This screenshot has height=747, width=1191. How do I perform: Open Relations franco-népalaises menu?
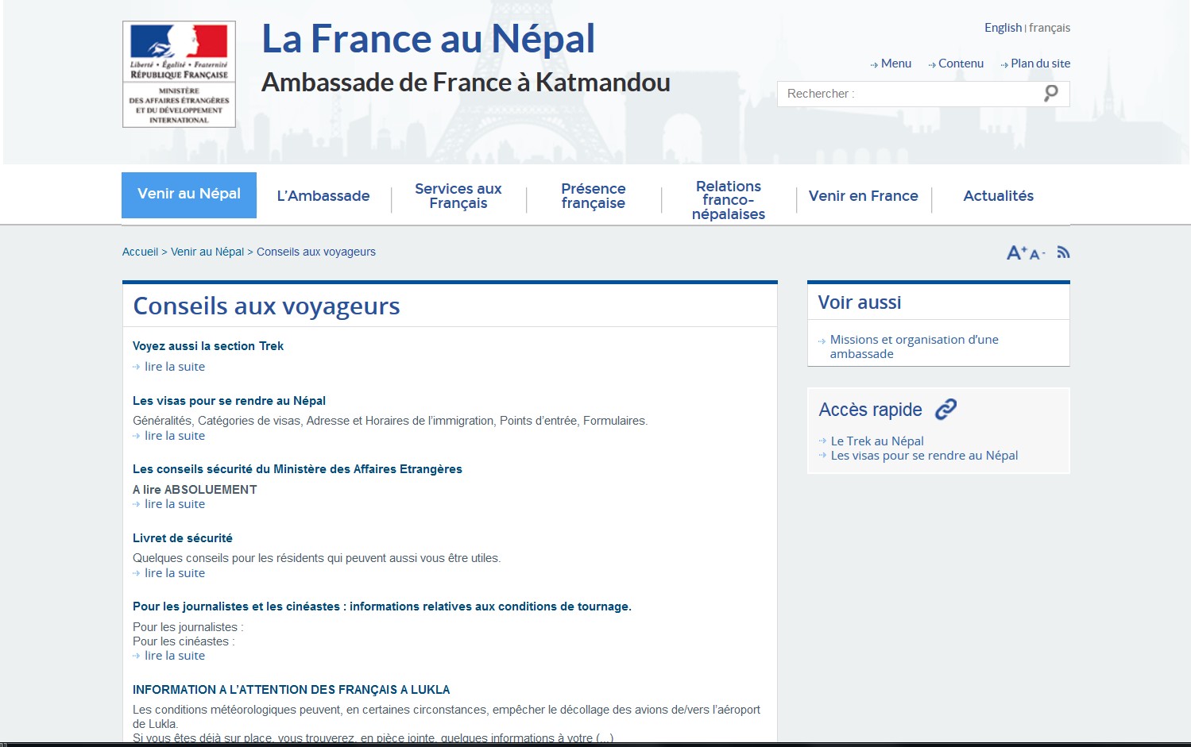tap(729, 200)
